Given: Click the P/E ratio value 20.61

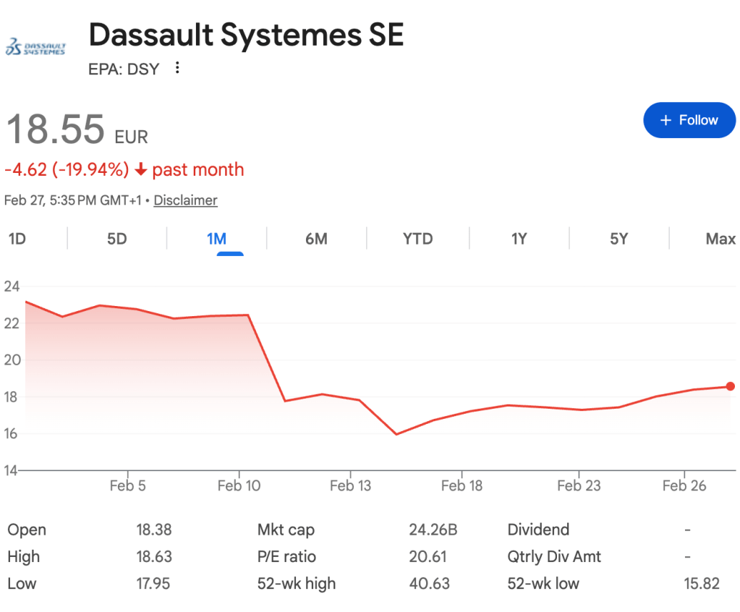Looking at the screenshot, I should click(x=428, y=556).
